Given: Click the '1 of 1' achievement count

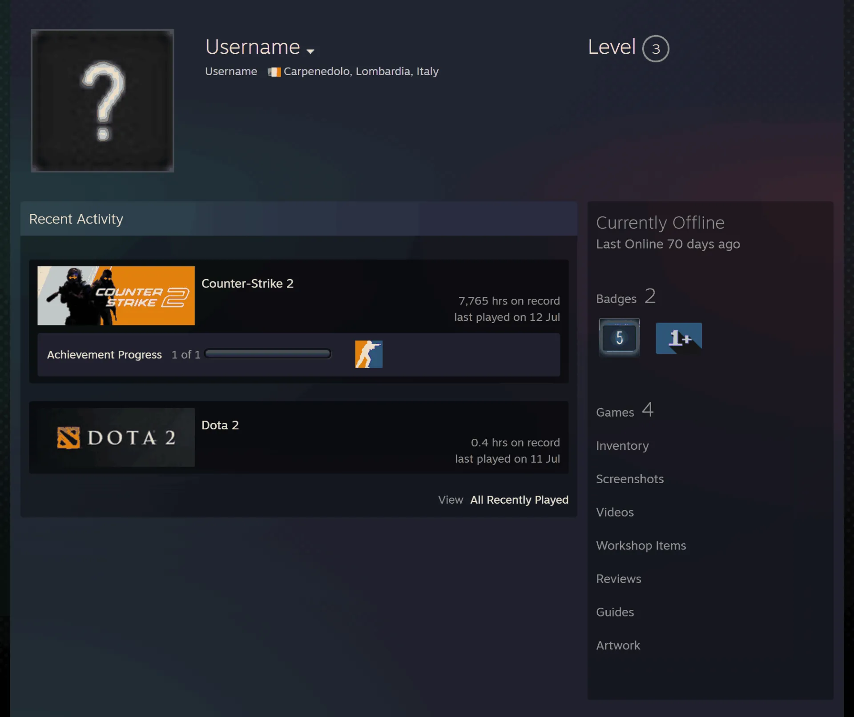Looking at the screenshot, I should point(185,355).
